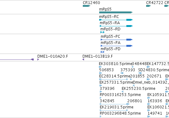The image size is (169, 118).
Task: Click the EK255230.5prime EST label
Action: pyautogui.click(x=138, y=89)
